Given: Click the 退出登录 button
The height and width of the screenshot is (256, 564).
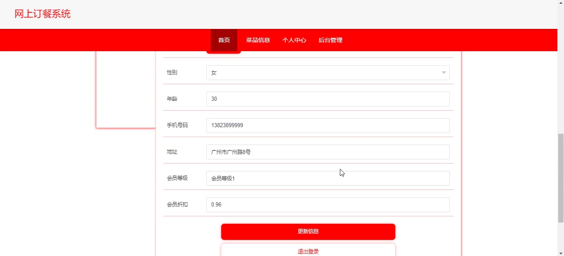Looking at the screenshot, I should point(308,250).
